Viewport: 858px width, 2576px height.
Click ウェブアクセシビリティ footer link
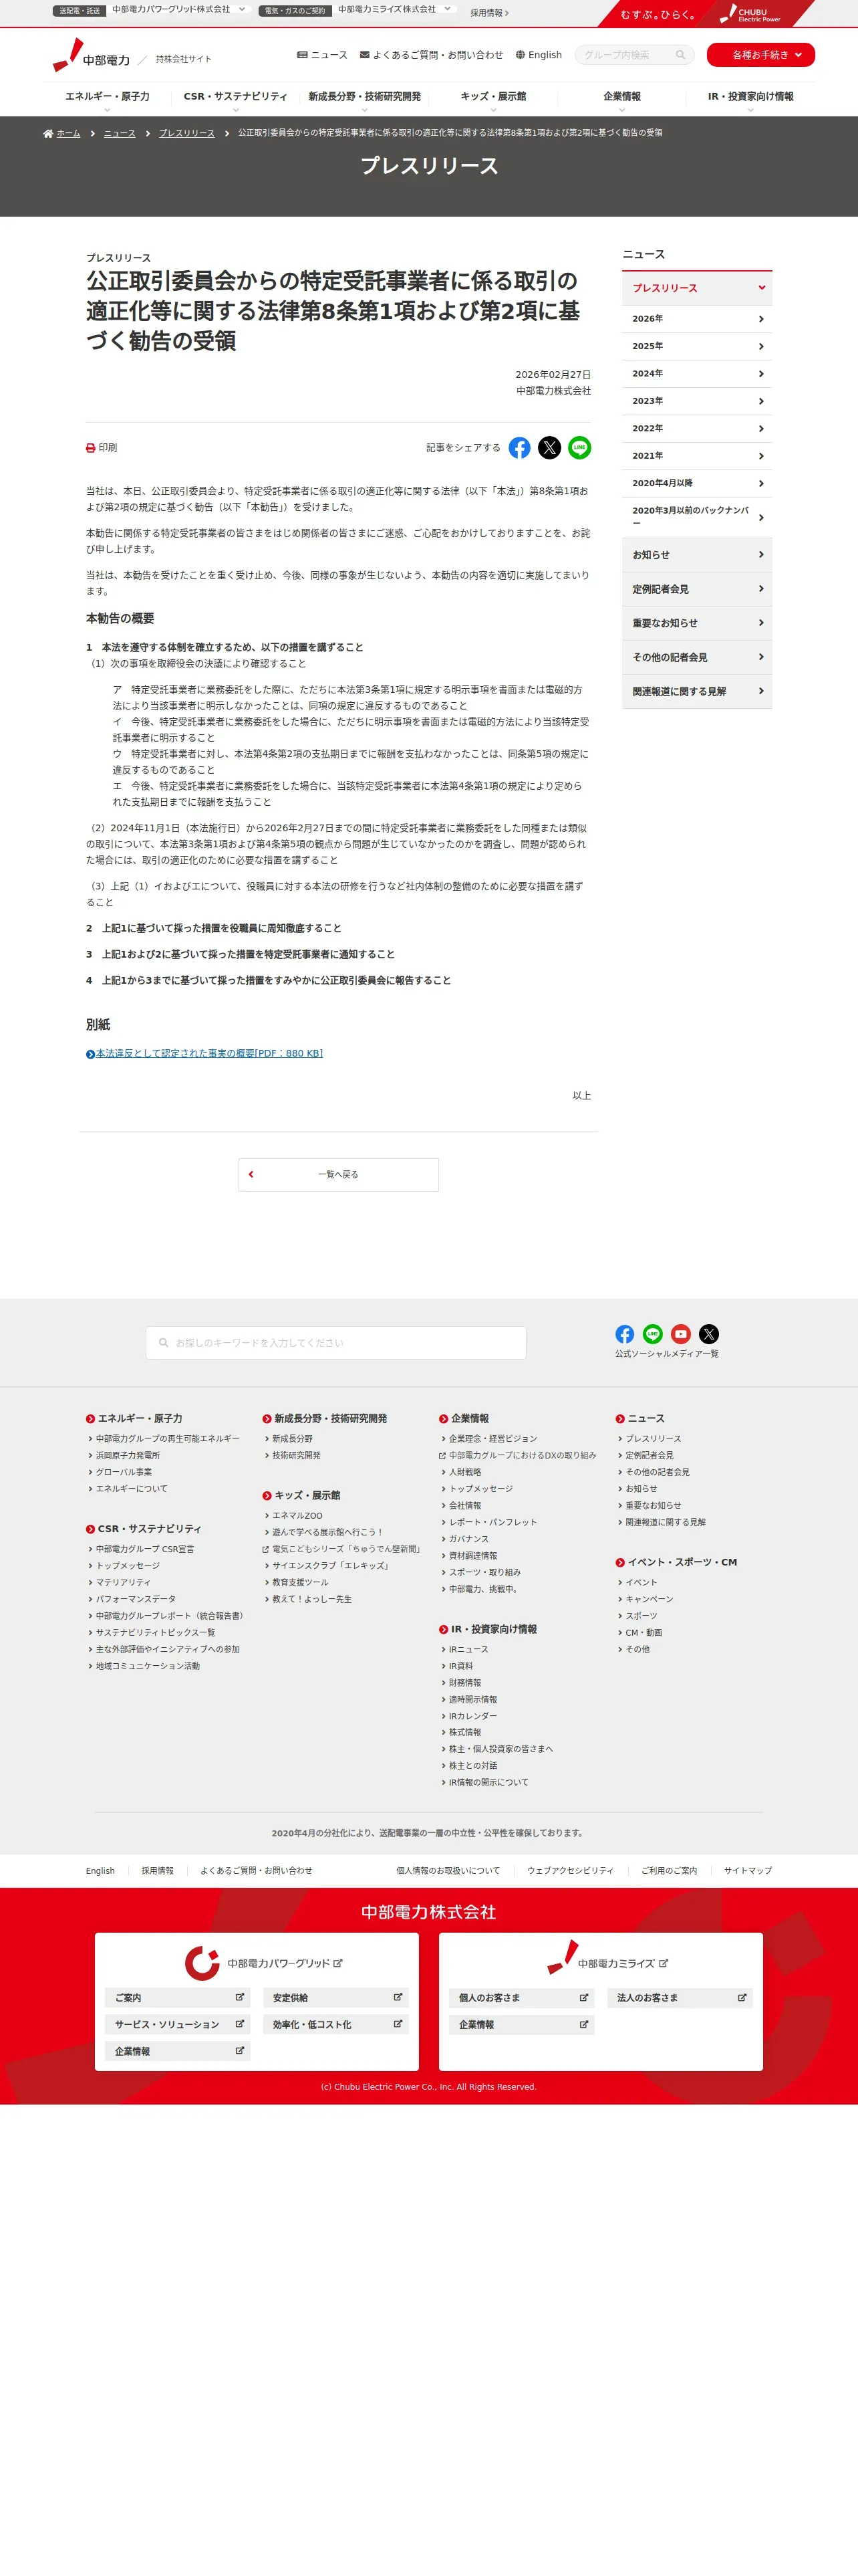[x=571, y=1871]
